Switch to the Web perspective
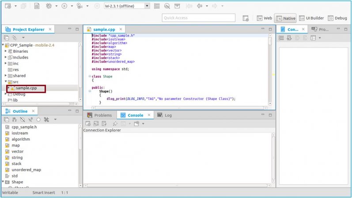This screenshot has height=198, width=352. point(264,18)
